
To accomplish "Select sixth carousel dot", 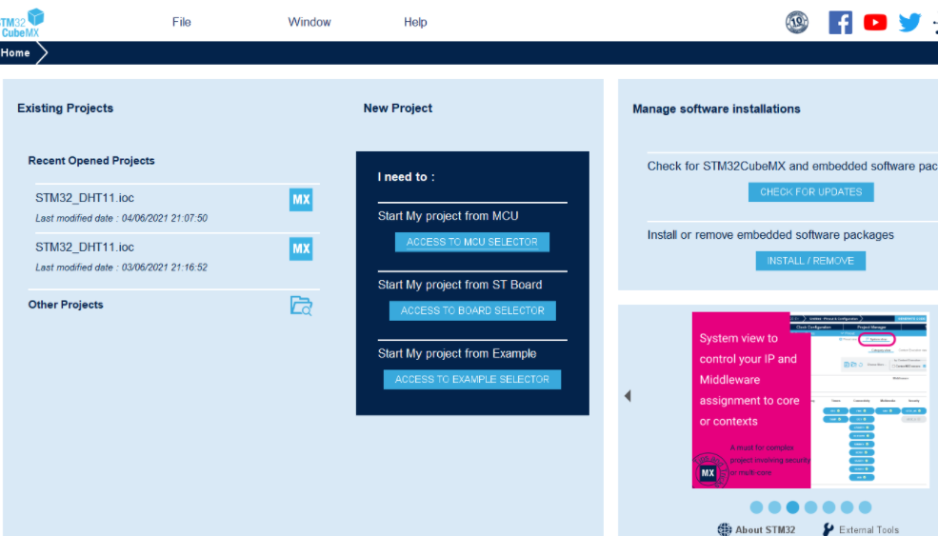I will click(848, 507).
